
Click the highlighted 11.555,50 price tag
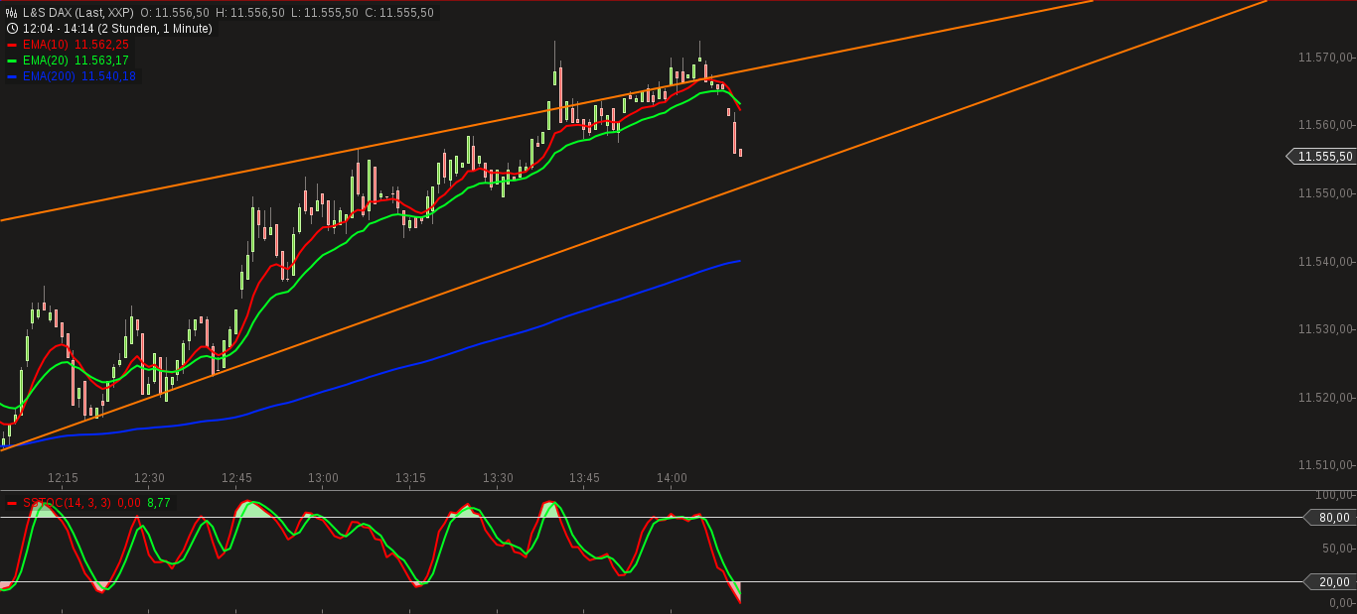[x=1325, y=157]
